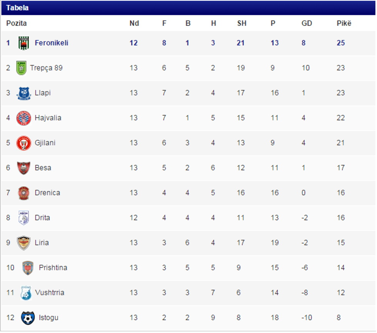Click the Tabela panel title bar

click(x=188, y=8)
